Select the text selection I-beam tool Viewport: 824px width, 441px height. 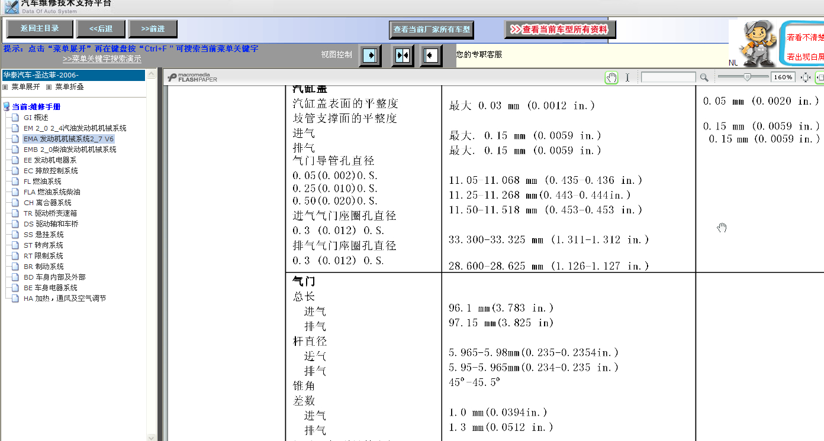click(x=627, y=77)
